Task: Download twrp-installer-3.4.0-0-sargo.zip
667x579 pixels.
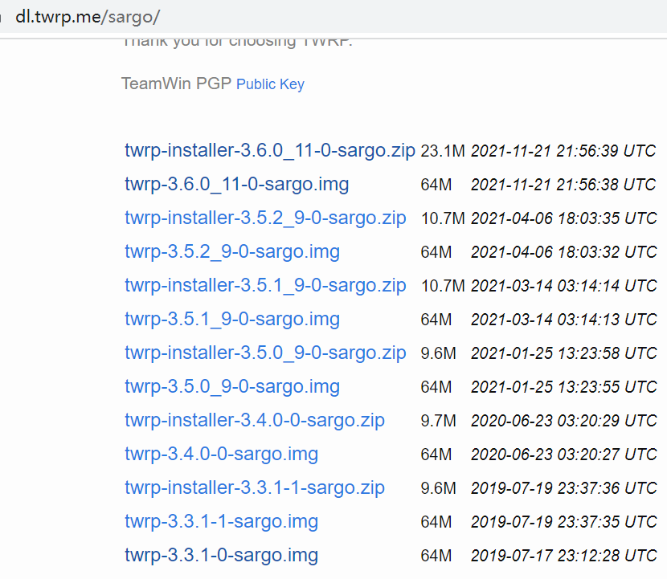Action: (255, 420)
